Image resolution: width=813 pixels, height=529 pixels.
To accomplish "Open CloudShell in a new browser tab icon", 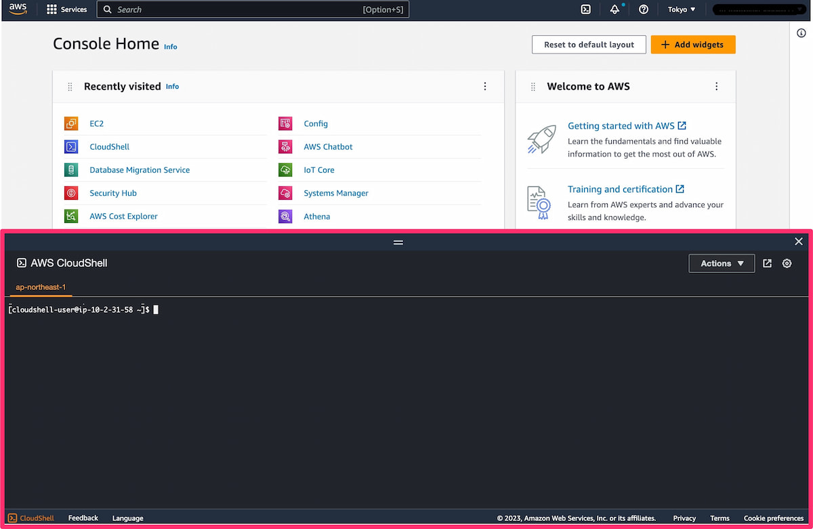I will [x=767, y=263].
